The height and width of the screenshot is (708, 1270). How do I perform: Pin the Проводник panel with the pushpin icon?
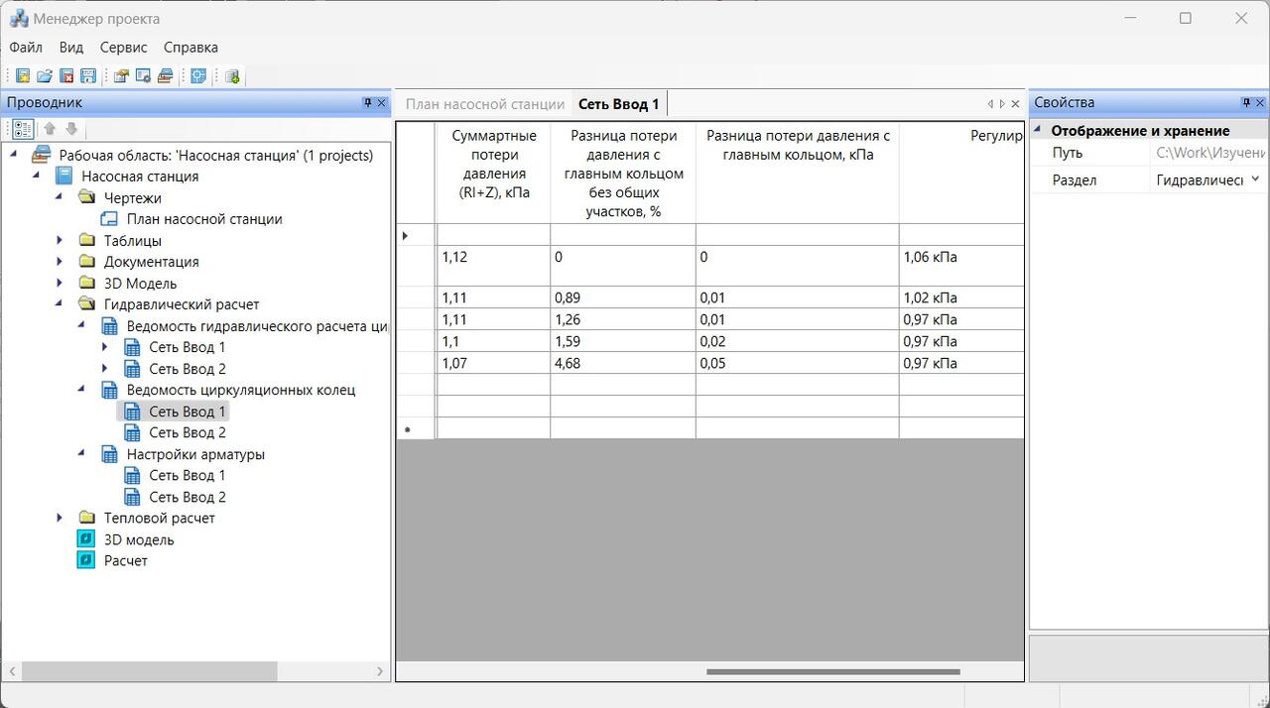(x=367, y=103)
